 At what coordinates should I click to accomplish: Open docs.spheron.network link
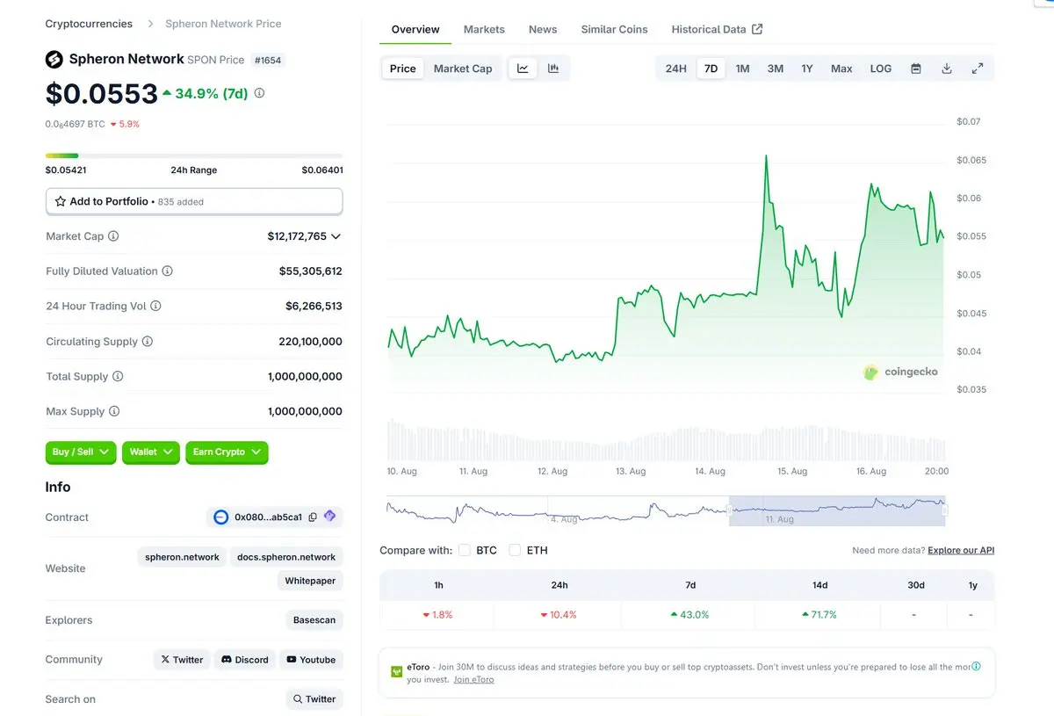pyautogui.click(x=286, y=557)
